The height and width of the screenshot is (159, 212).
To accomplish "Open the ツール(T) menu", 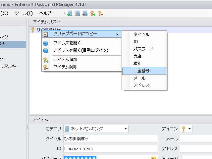I will pos(24,13).
